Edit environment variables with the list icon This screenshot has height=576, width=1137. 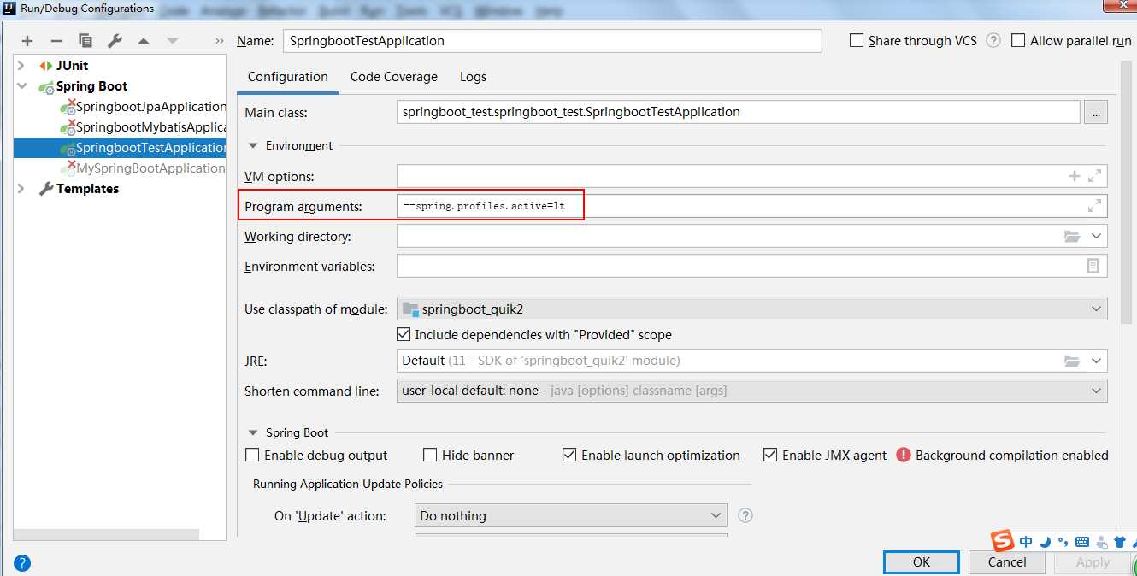point(1093,266)
